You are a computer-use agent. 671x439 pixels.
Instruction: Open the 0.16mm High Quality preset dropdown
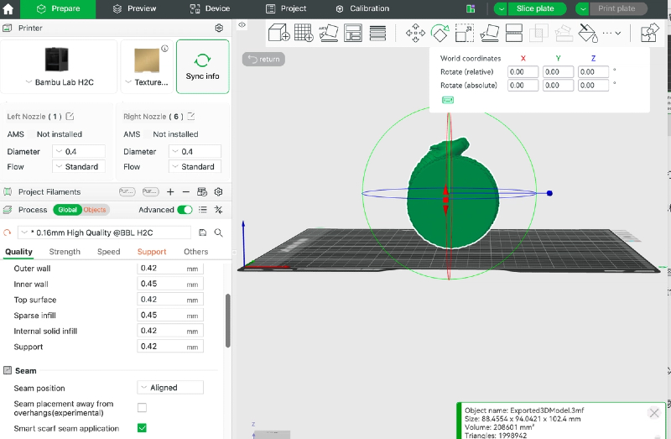tap(104, 233)
